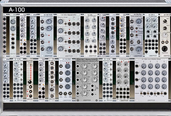The width and height of the screenshot is (171, 116).
Task: Click the Out jack on Offset/Atten module
Action: coord(13,47)
